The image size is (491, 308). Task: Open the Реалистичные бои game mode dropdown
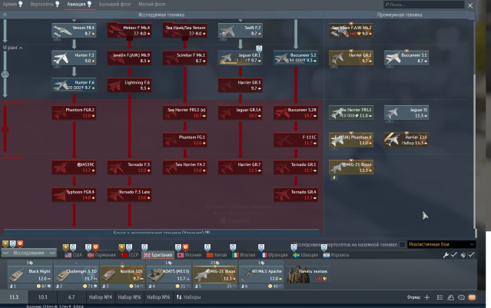pyautogui.click(x=441, y=244)
